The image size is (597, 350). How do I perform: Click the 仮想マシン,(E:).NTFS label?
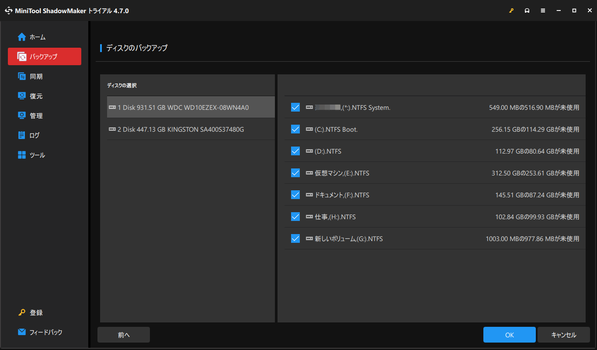coord(342,173)
